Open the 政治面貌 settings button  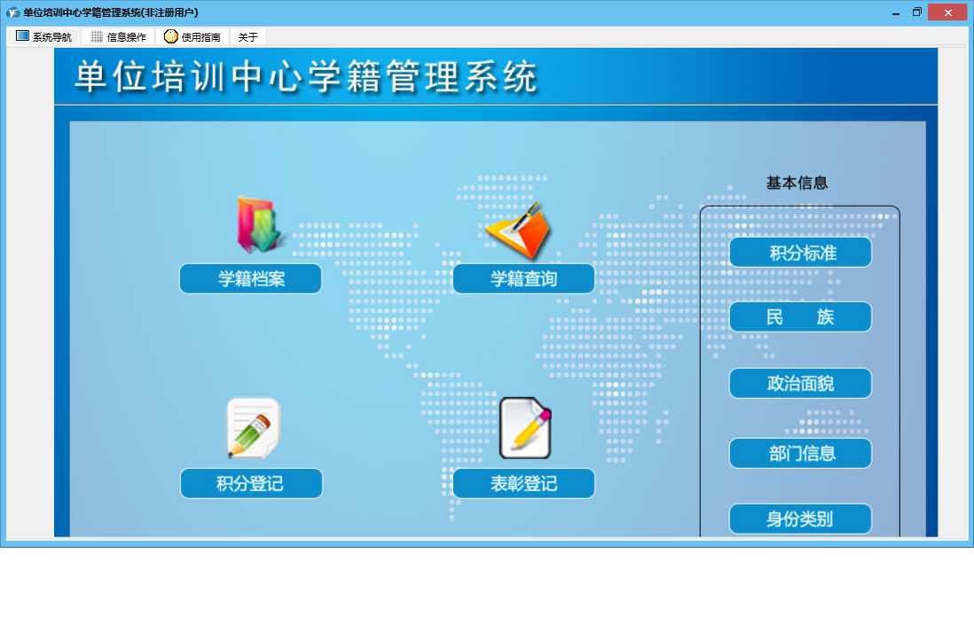tap(801, 384)
